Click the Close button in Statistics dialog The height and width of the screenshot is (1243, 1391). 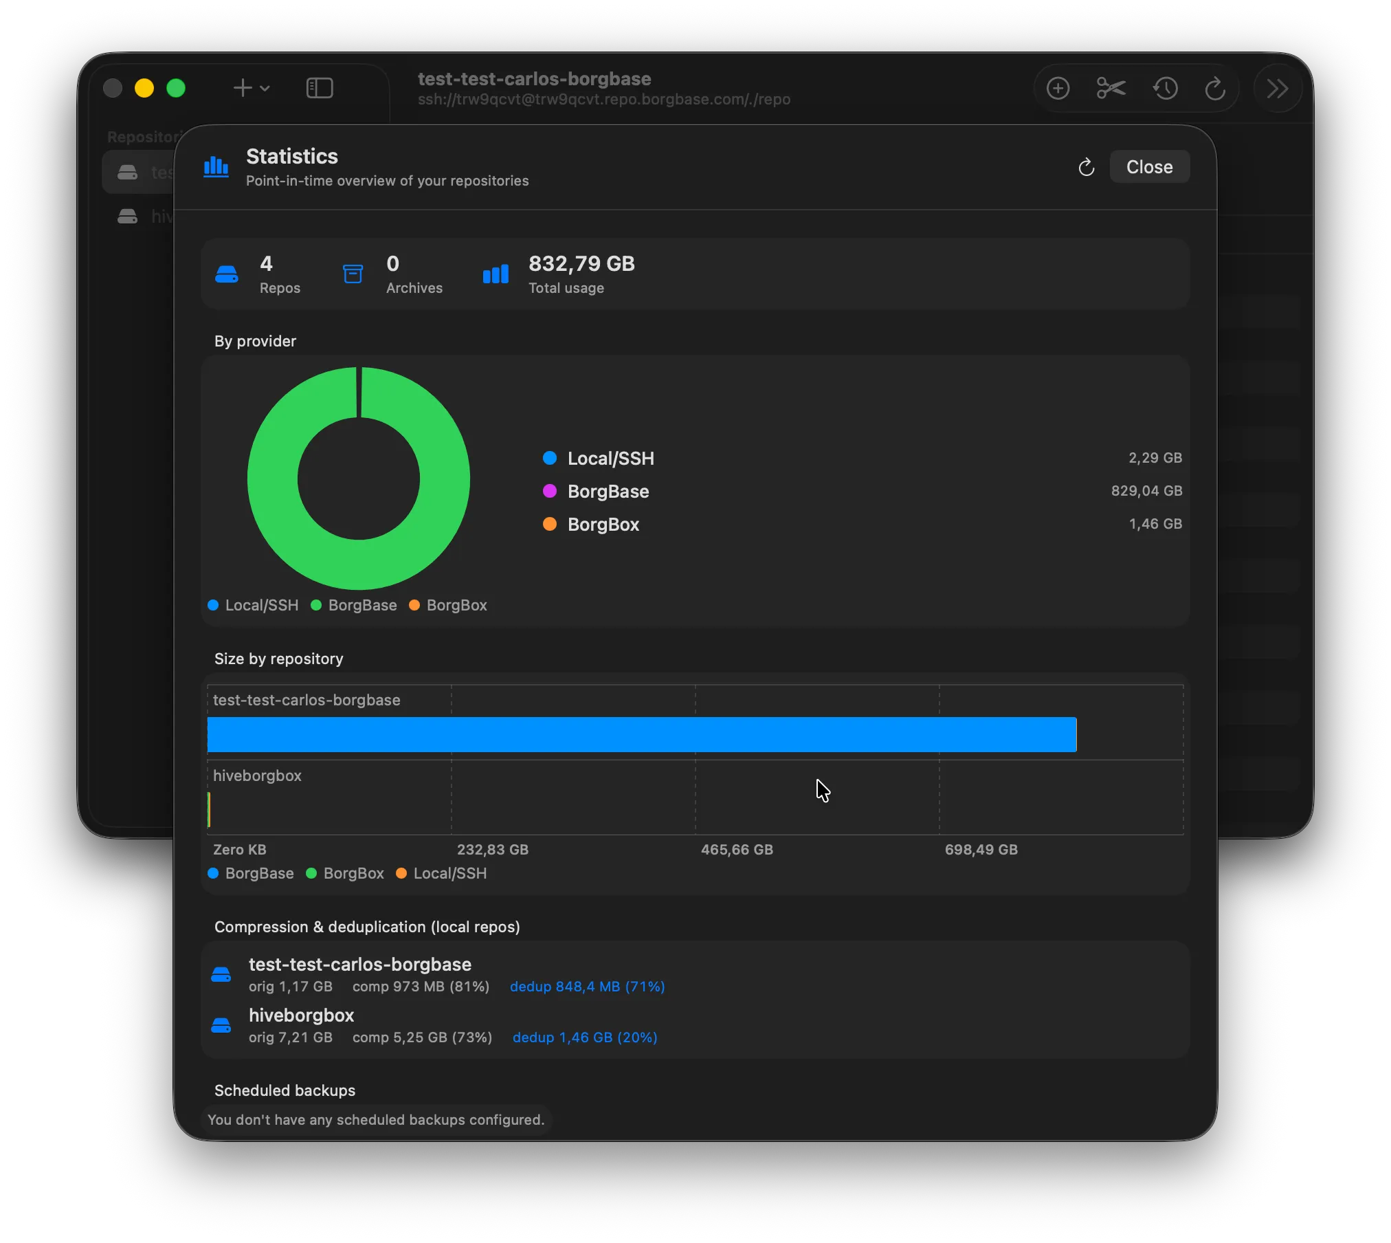point(1148,166)
